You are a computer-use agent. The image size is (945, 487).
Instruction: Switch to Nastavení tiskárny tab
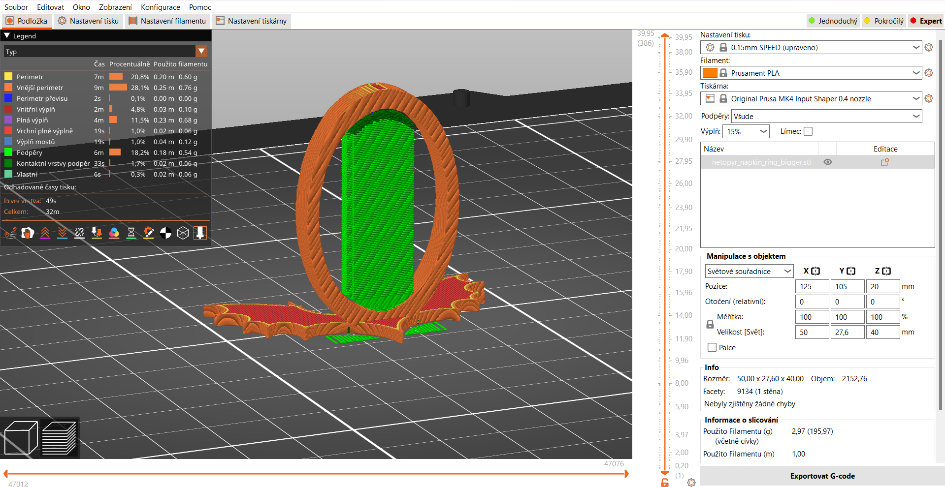coord(252,21)
